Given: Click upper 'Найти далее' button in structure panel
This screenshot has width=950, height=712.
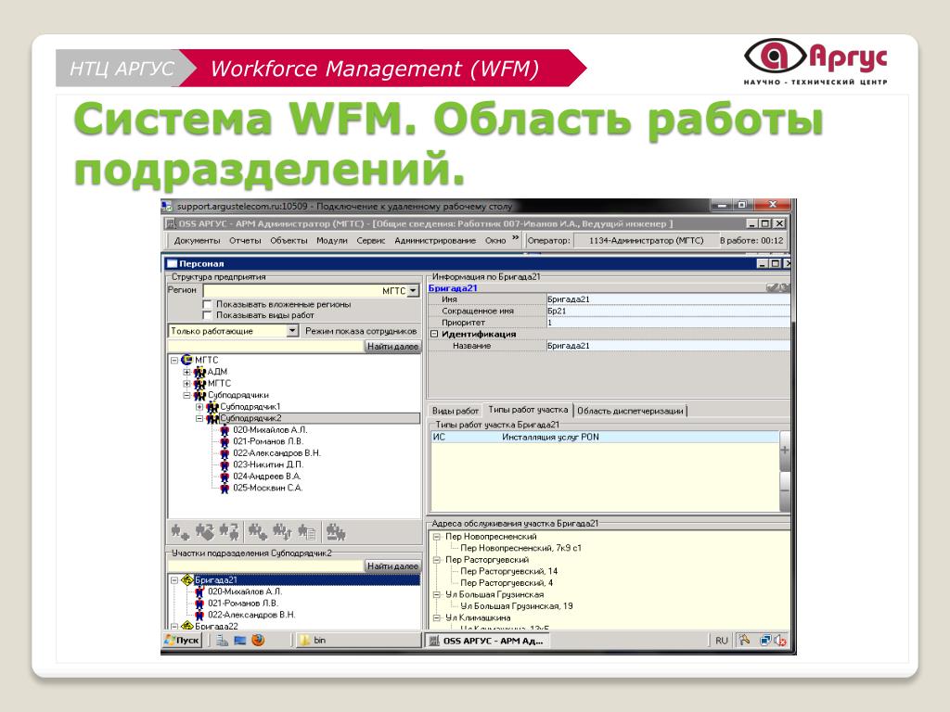Looking at the screenshot, I should [x=392, y=347].
